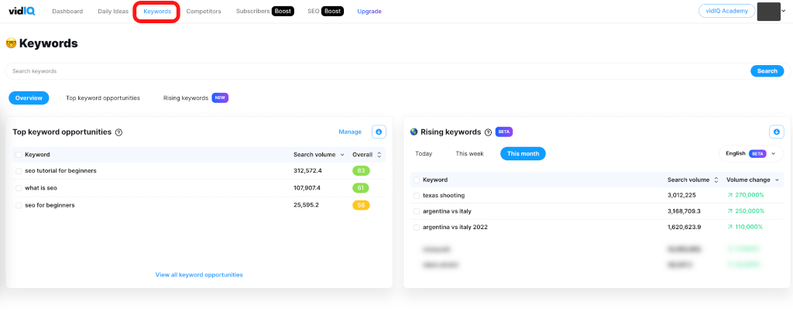The image size is (793, 329).
Task: Switch to Rising keywords tab
Action: pyautogui.click(x=186, y=98)
